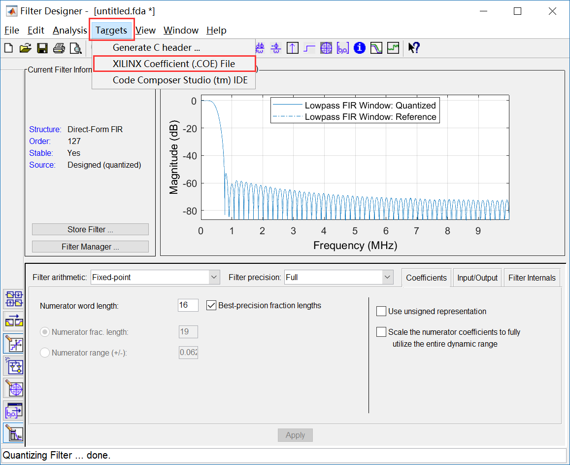Switch to the Input/Output tab

pyautogui.click(x=477, y=278)
